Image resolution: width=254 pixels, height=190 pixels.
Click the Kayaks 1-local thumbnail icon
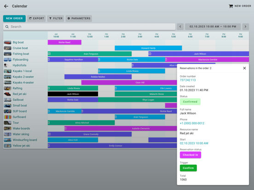tap(8, 71)
